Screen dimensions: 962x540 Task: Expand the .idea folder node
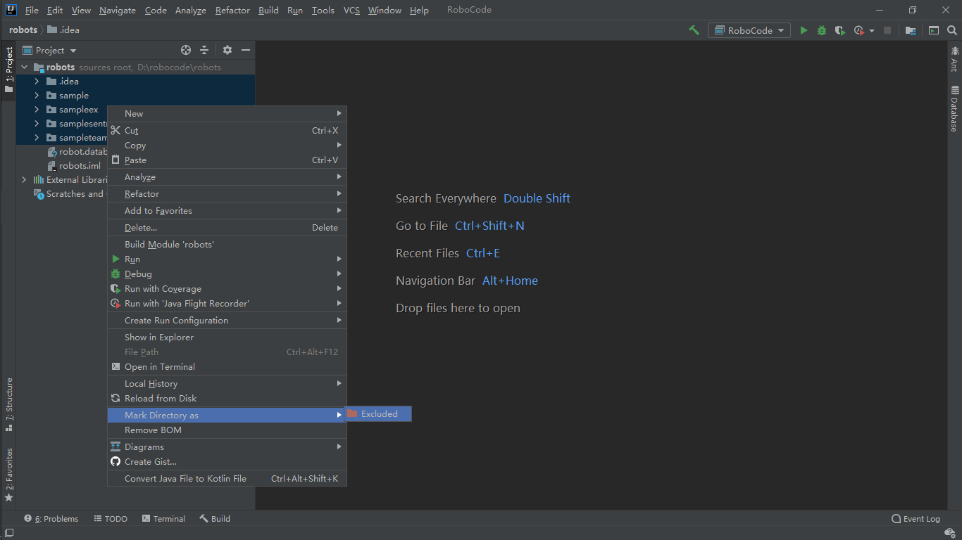coord(37,82)
